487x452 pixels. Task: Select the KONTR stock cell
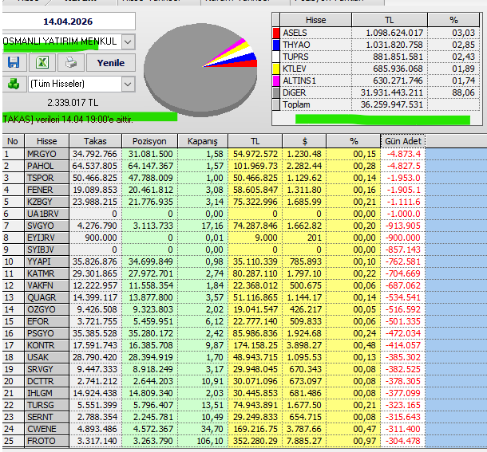tap(46, 345)
